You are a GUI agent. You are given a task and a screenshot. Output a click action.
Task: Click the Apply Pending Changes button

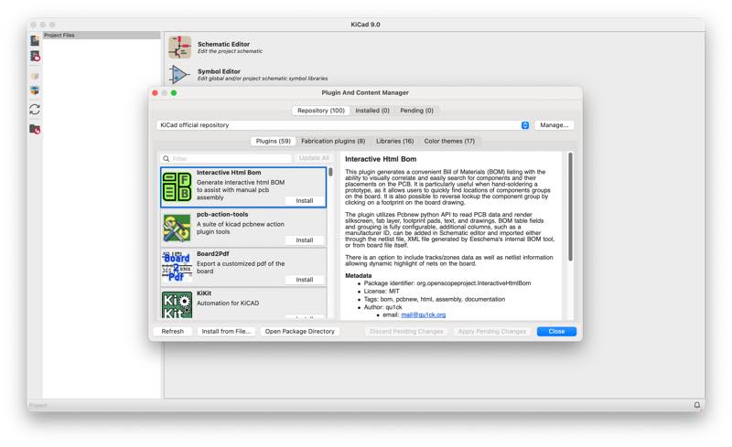(491, 331)
